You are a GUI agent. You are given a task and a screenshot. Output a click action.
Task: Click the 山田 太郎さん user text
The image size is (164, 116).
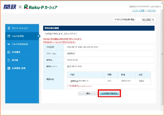coord(156,7)
